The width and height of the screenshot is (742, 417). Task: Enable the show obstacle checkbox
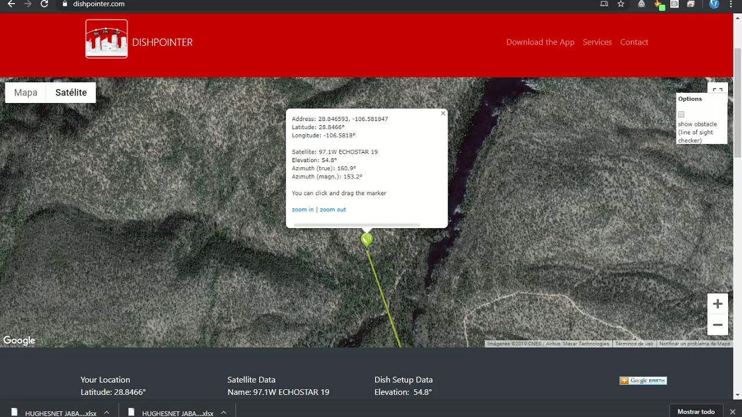coord(681,115)
